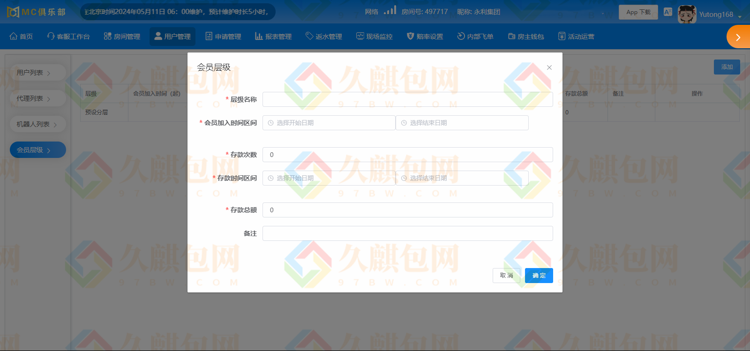Viewport: 750px width, 351px height.
Task: Click the network signal strength icon
Action: point(390,10)
